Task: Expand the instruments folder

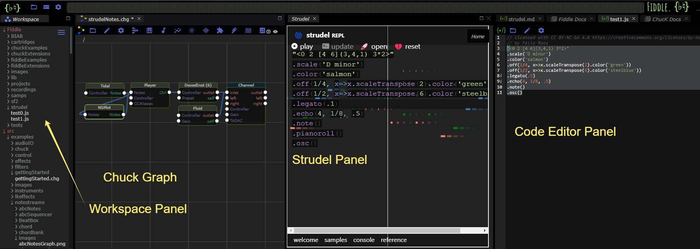Action: pyautogui.click(x=13, y=191)
